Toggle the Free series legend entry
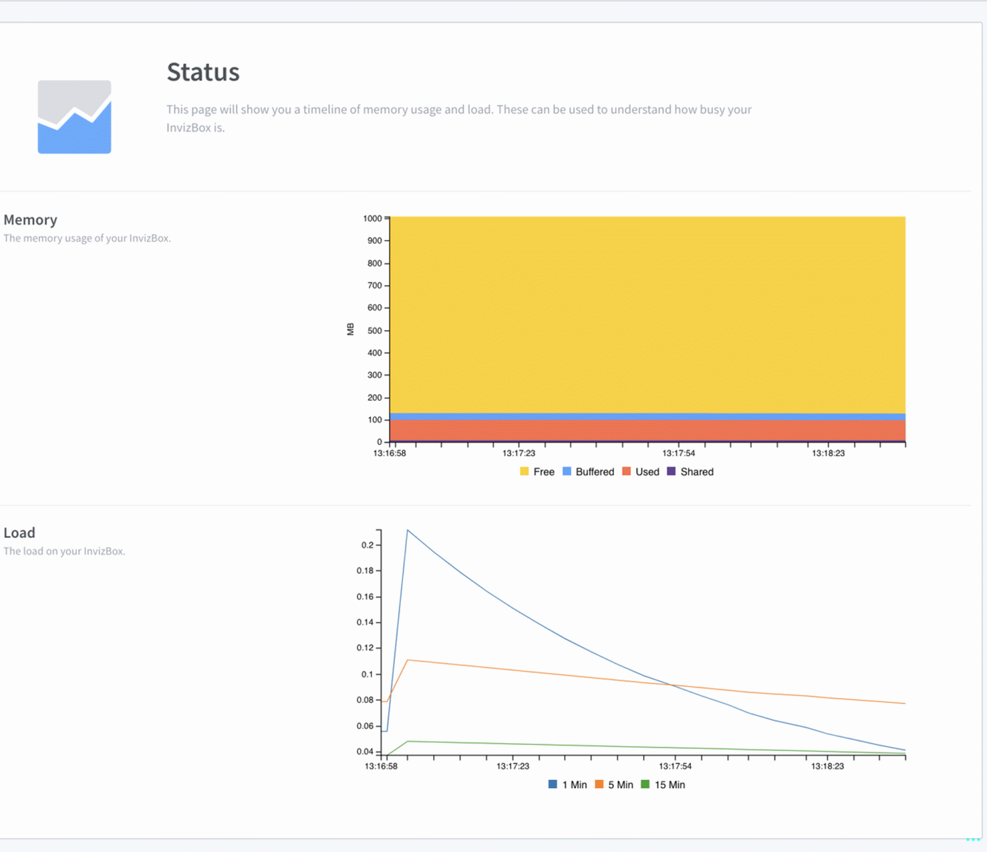The image size is (987, 852). click(x=537, y=472)
